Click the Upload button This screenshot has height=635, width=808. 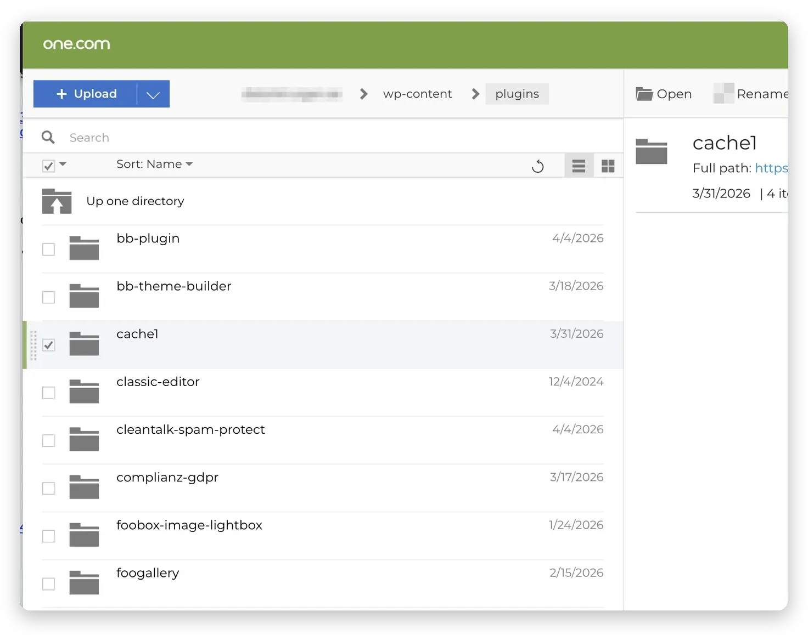(85, 94)
